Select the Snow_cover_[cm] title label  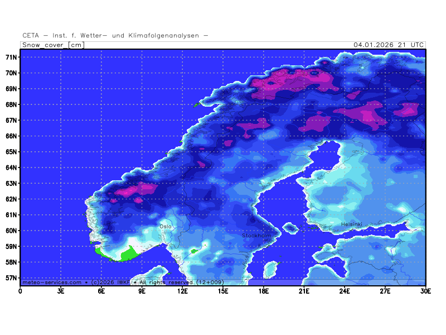pyautogui.click(x=53, y=45)
